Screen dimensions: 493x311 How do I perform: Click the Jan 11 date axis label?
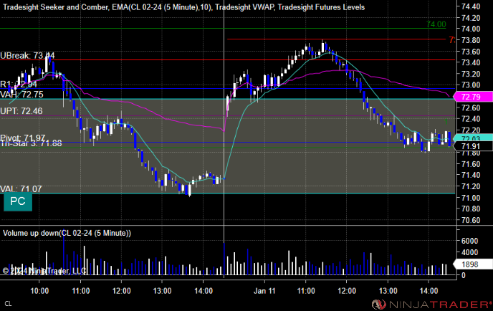click(264, 291)
